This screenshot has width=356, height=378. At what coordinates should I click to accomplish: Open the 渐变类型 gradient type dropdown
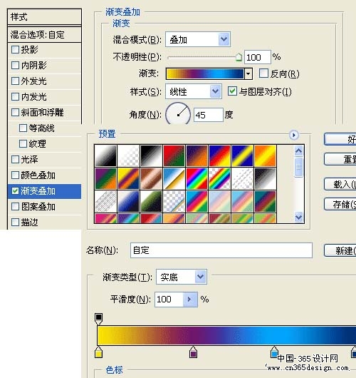[x=182, y=277]
